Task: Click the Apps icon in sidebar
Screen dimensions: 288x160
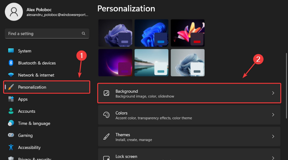Action: pyautogui.click(x=11, y=99)
